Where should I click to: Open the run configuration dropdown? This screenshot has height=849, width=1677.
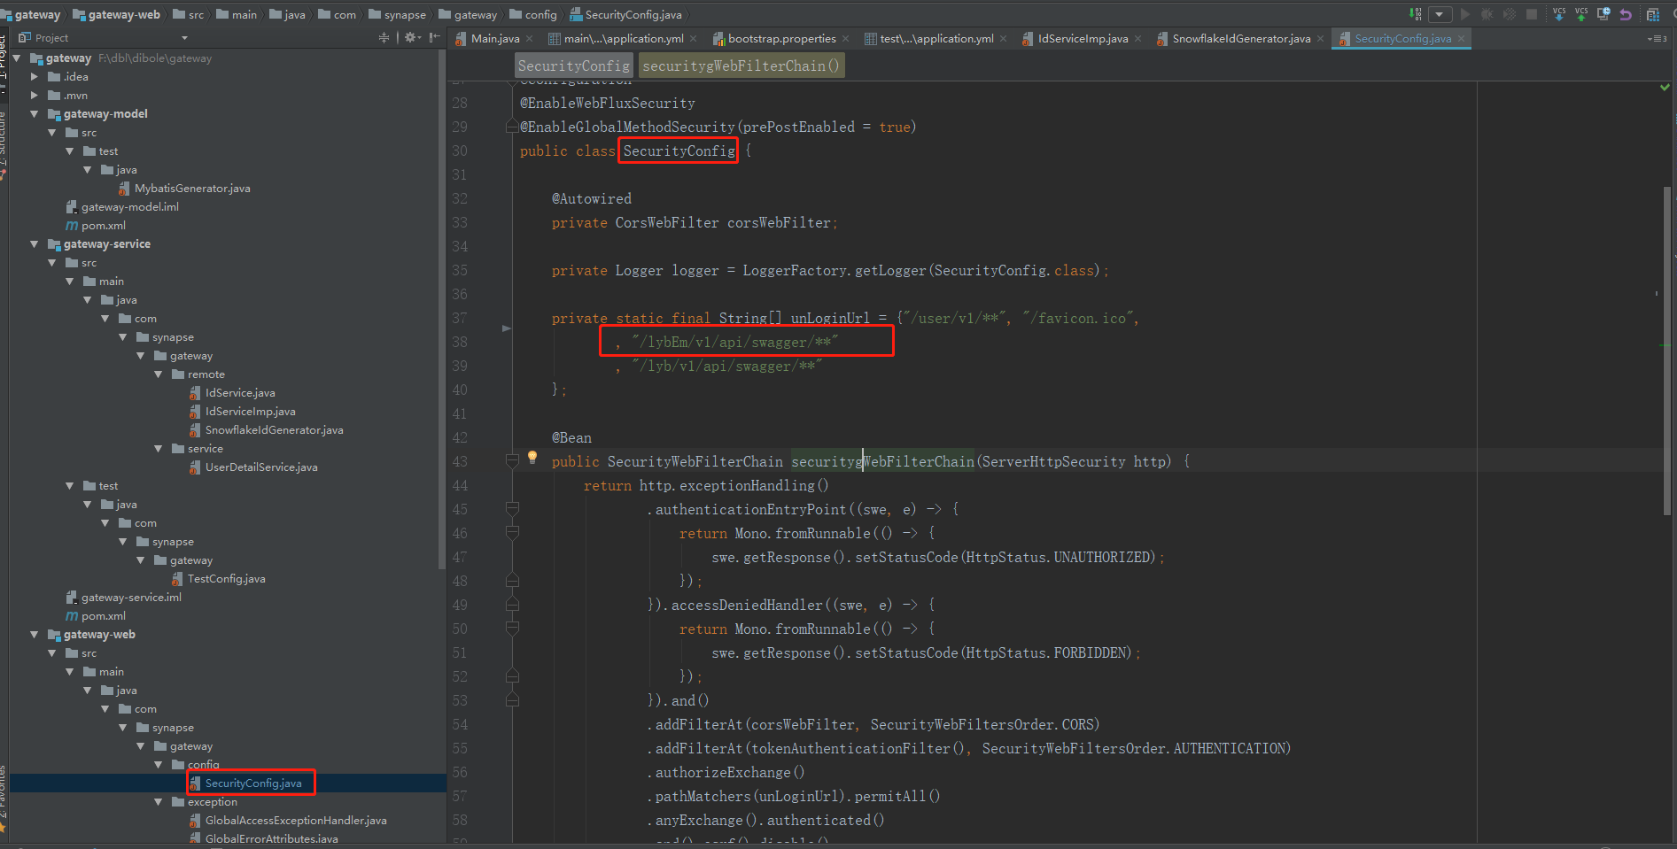click(1441, 14)
